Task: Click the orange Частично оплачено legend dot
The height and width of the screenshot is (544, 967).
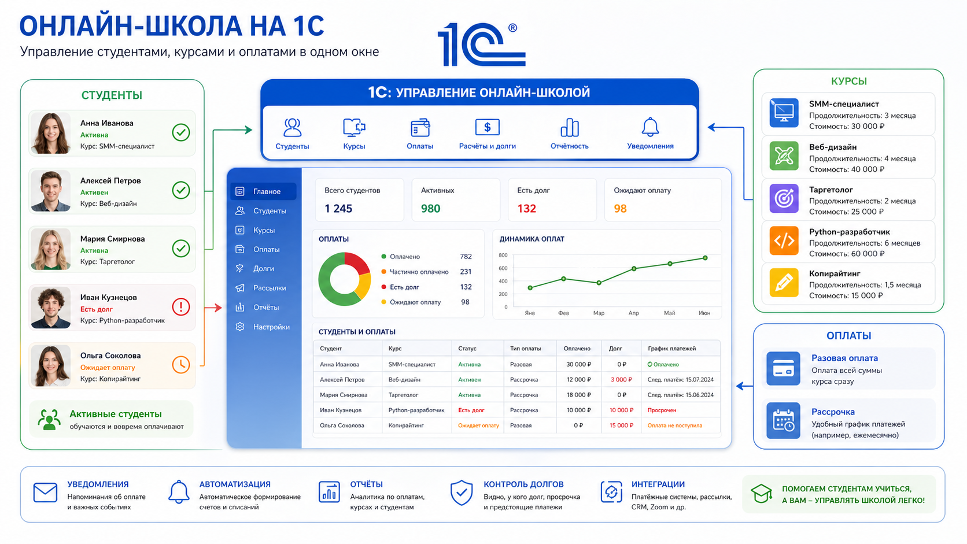Action: click(383, 272)
